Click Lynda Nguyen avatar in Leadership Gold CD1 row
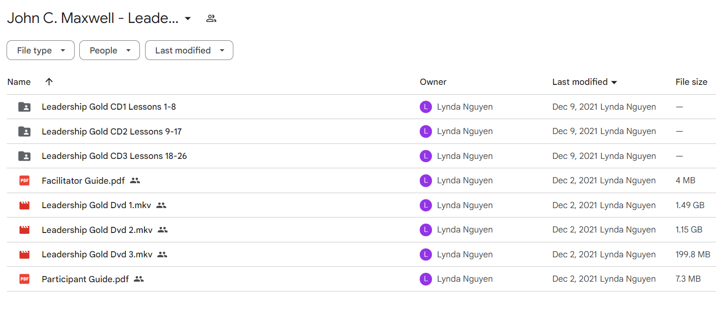 pos(426,107)
